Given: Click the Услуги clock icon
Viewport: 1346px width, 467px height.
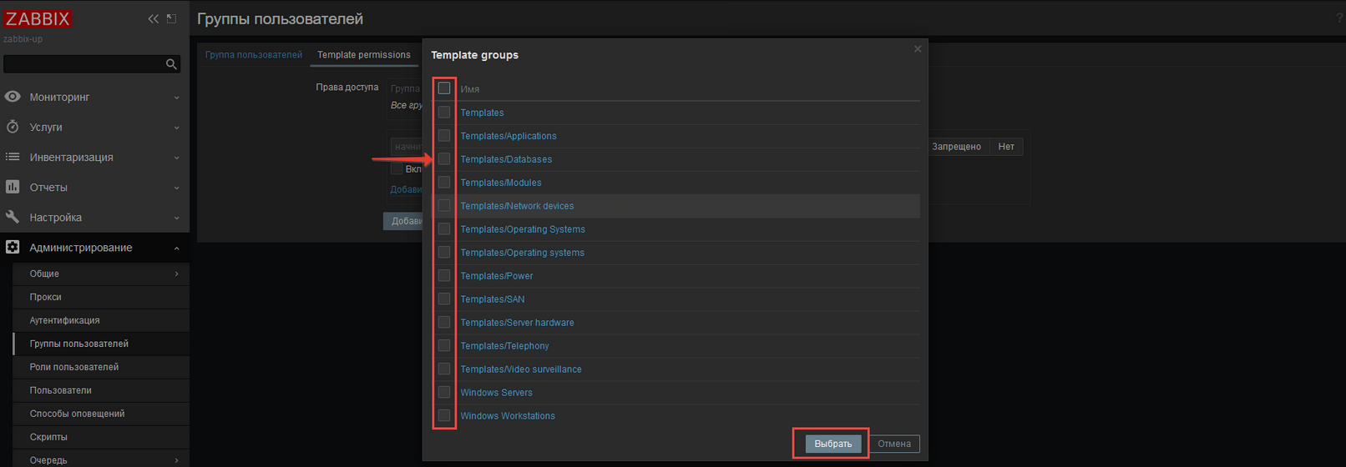Looking at the screenshot, I should tap(13, 127).
